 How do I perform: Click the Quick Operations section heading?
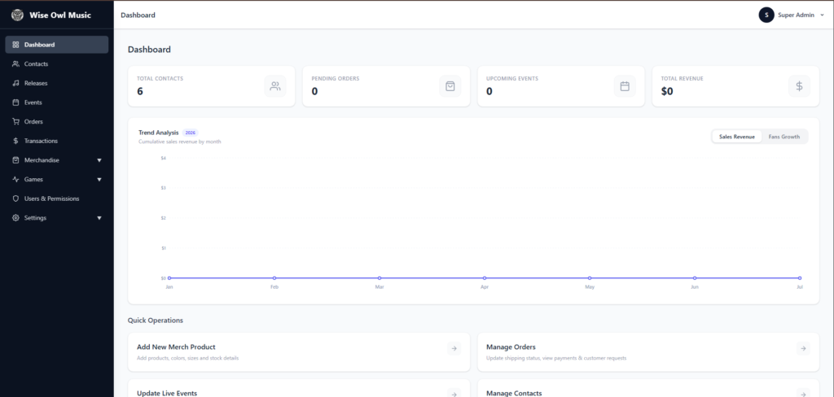pos(156,321)
